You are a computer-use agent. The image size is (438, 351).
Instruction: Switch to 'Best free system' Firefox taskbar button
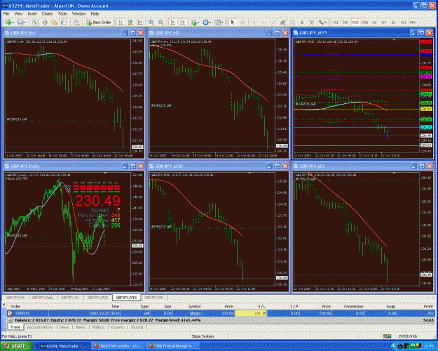118,346
